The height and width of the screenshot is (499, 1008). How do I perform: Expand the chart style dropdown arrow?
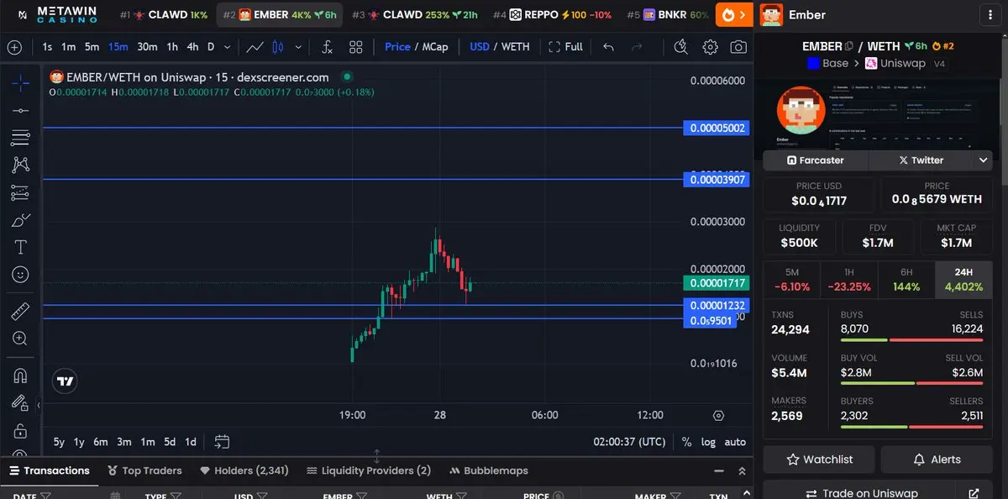(x=298, y=47)
